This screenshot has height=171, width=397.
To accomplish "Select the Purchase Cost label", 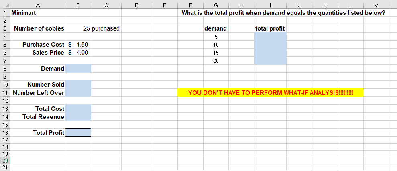I will 43,45.
